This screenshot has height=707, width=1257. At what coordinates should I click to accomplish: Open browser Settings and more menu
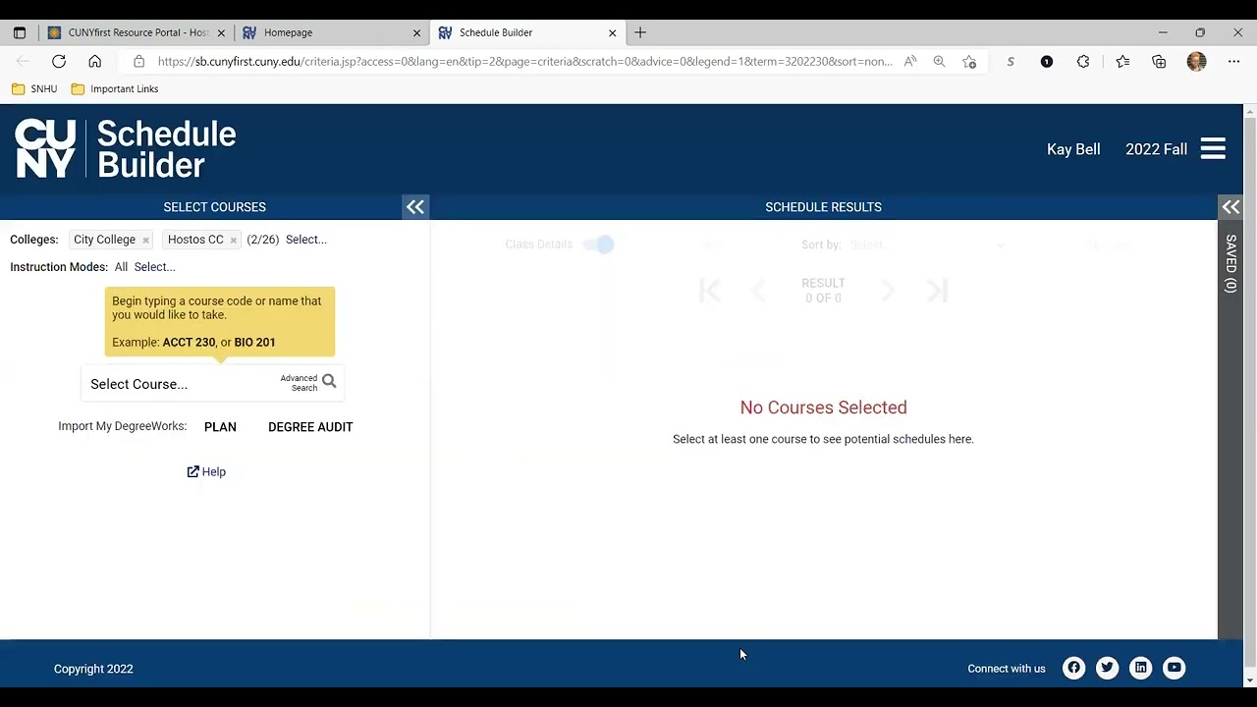pyautogui.click(x=1233, y=62)
